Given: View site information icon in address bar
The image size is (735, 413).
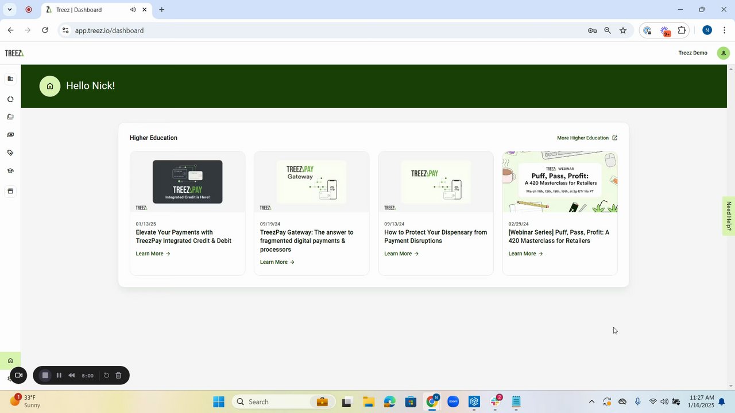Looking at the screenshot, I should pos(65,30).
